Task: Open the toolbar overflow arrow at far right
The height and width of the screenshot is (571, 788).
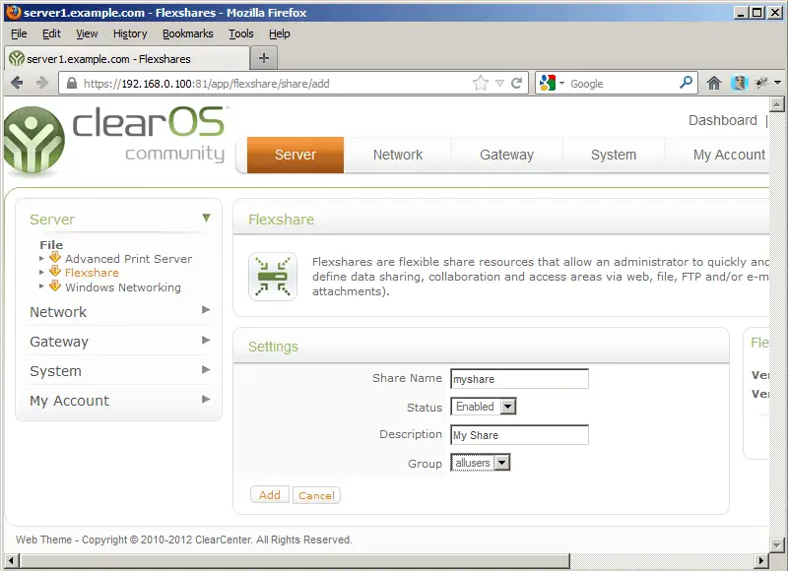Action: click(x=777, y=83)
